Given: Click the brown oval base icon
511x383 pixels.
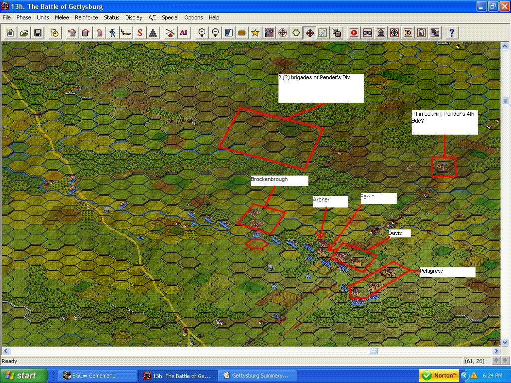Looking at the screenshot, I should (242, 32).
